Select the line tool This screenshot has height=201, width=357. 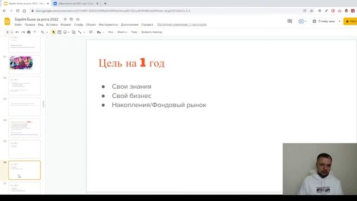pyautogui.click(x=80, y=32)
